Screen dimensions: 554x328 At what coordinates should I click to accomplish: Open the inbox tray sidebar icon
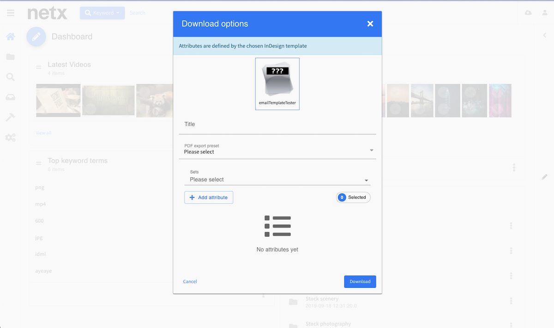(x=10, y=97)
